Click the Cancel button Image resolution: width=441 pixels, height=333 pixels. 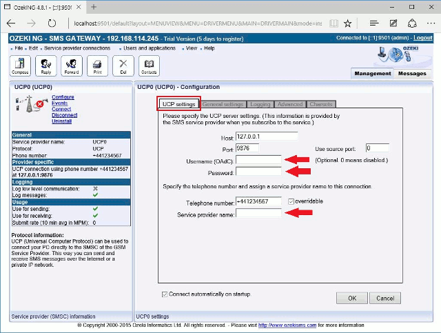click(x=385, y=298)
